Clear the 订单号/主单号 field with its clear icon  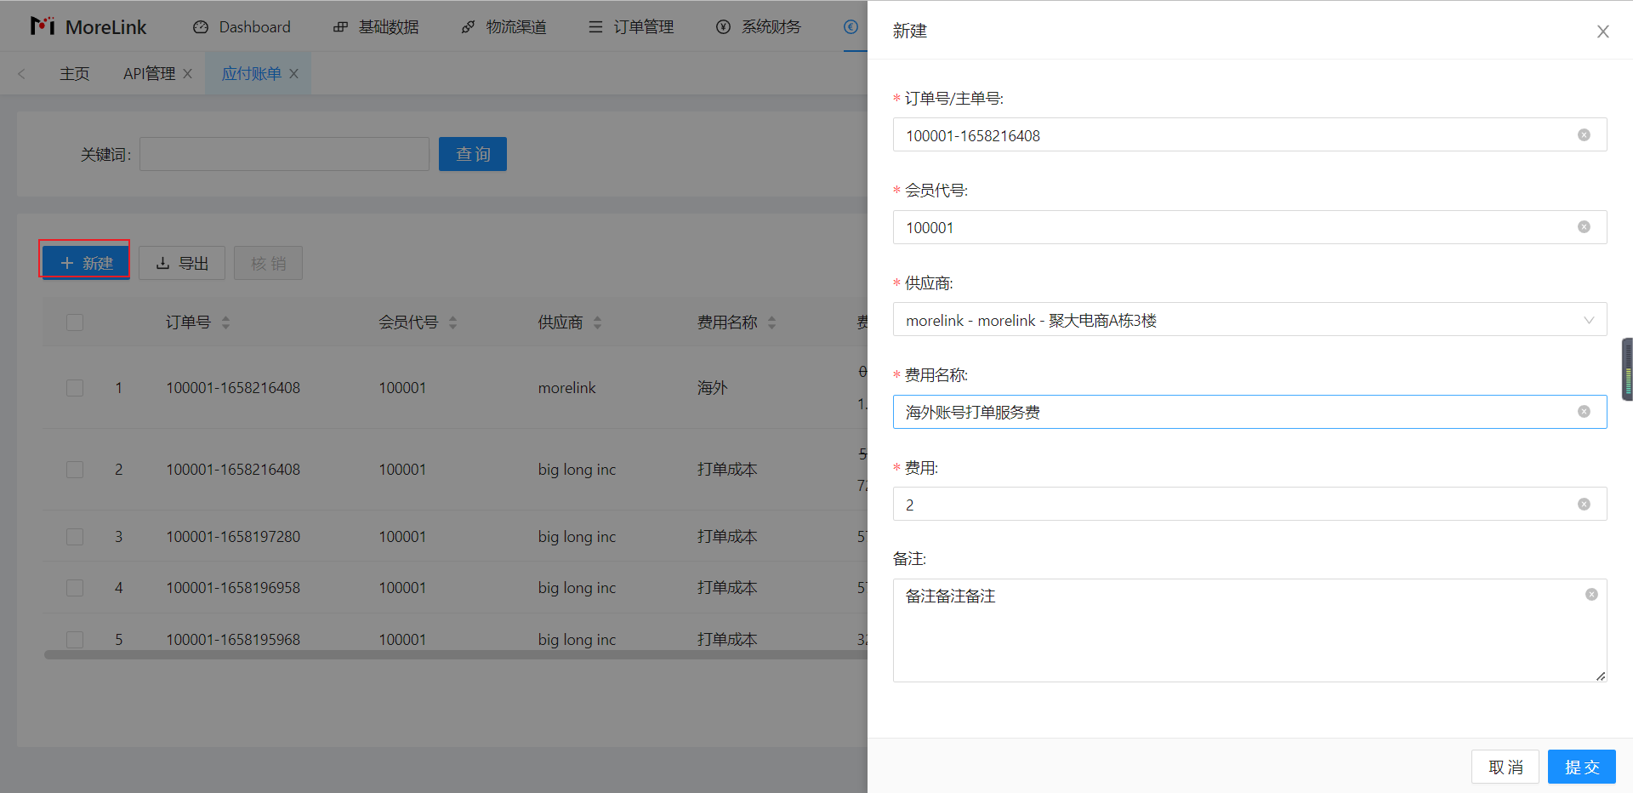pyautogui.click(x=1584, y=135)
